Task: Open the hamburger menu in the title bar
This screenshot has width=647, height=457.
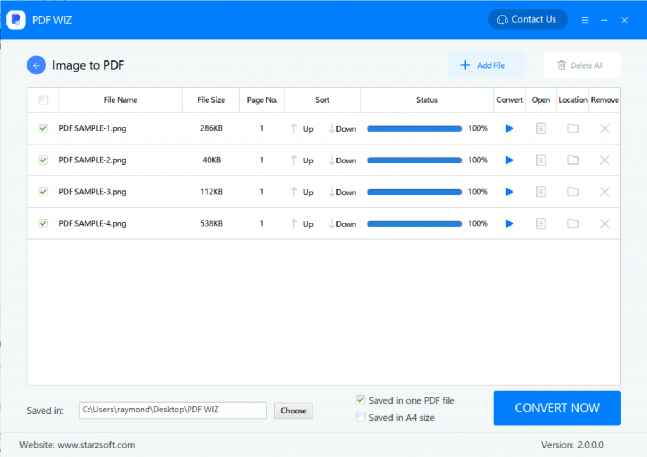Action: pos(585,19)
